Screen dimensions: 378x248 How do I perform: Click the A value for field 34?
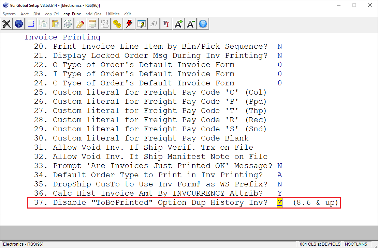click(x=280, y=175)
